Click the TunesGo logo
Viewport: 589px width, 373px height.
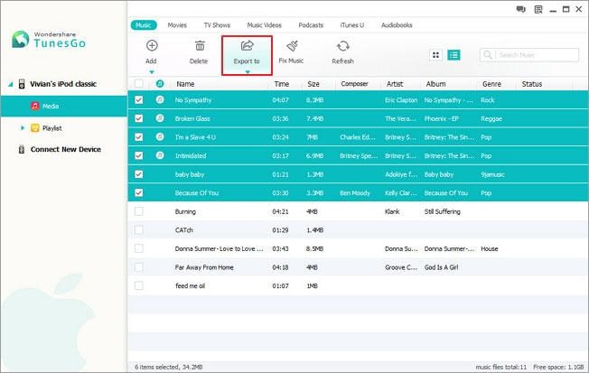point(49,40)
